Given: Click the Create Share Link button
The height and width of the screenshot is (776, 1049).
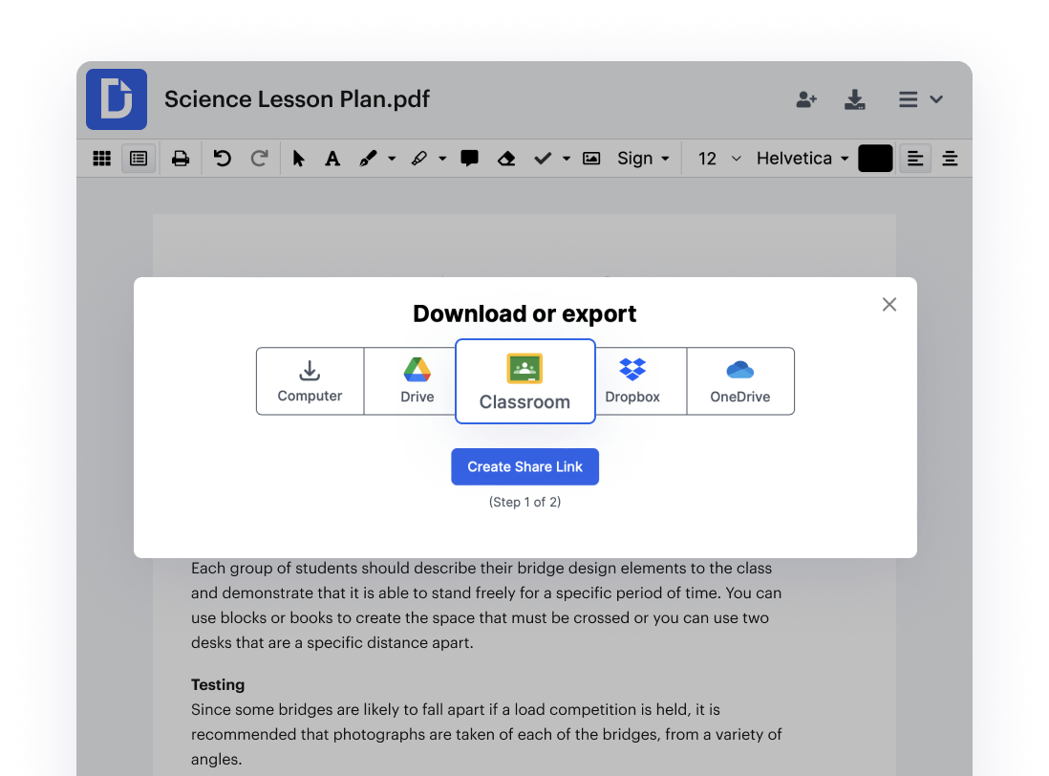Looking at the screenshot, I should point(524,466).
